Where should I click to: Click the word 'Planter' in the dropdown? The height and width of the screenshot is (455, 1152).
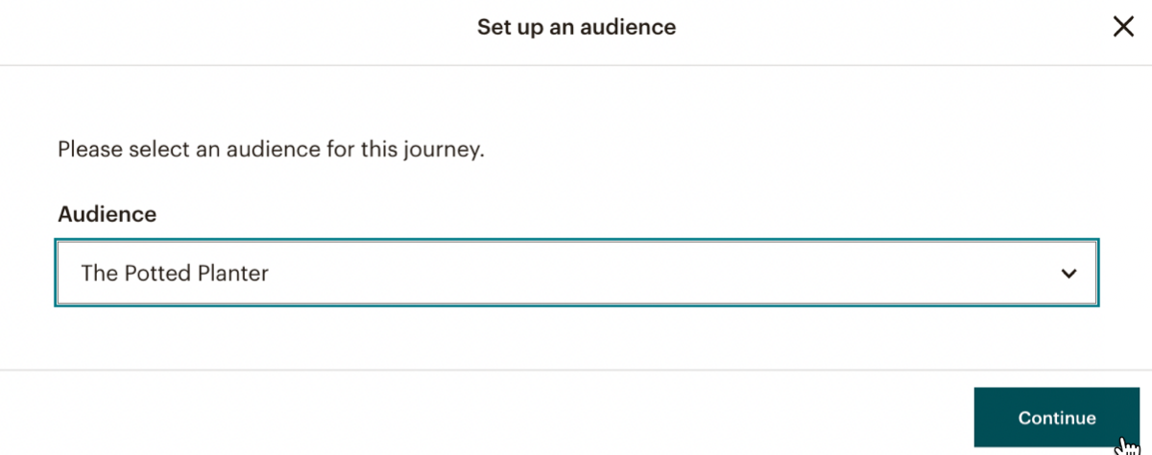coord(235,274)
